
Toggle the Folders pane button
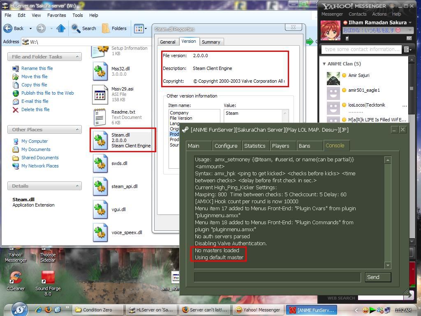click(114, 28)
